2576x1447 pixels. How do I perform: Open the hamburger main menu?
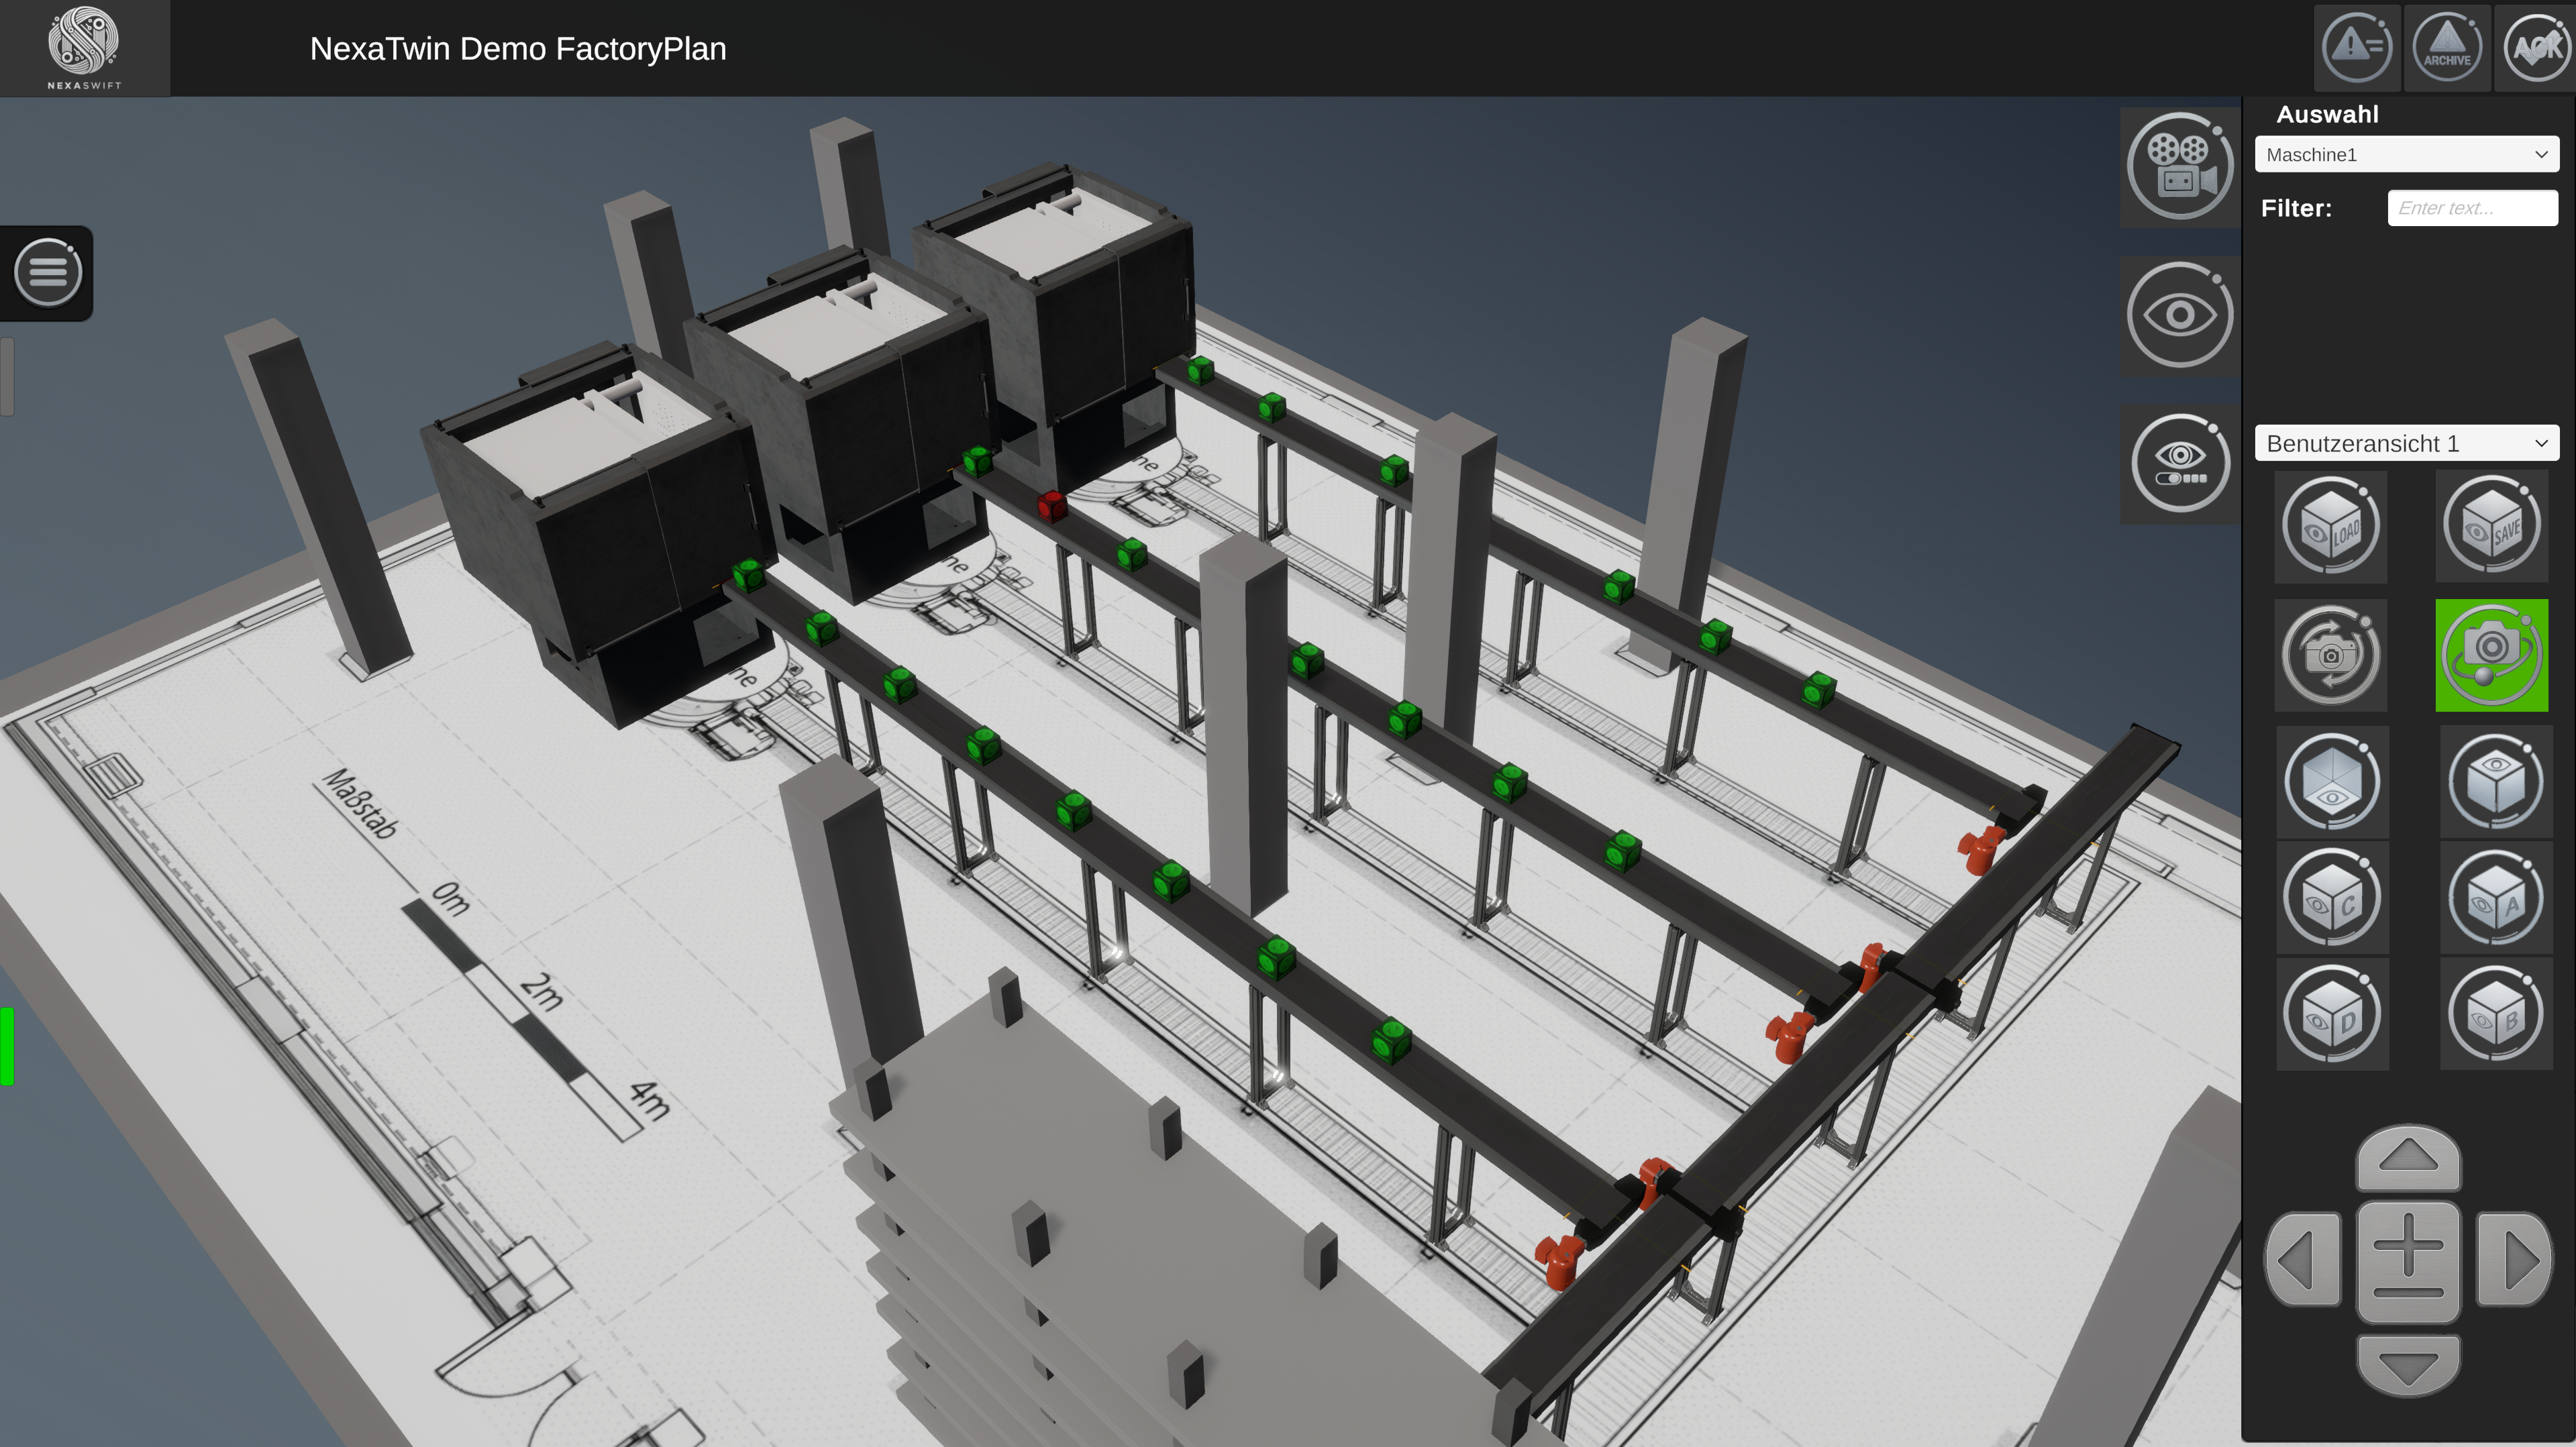pos(47,272)
